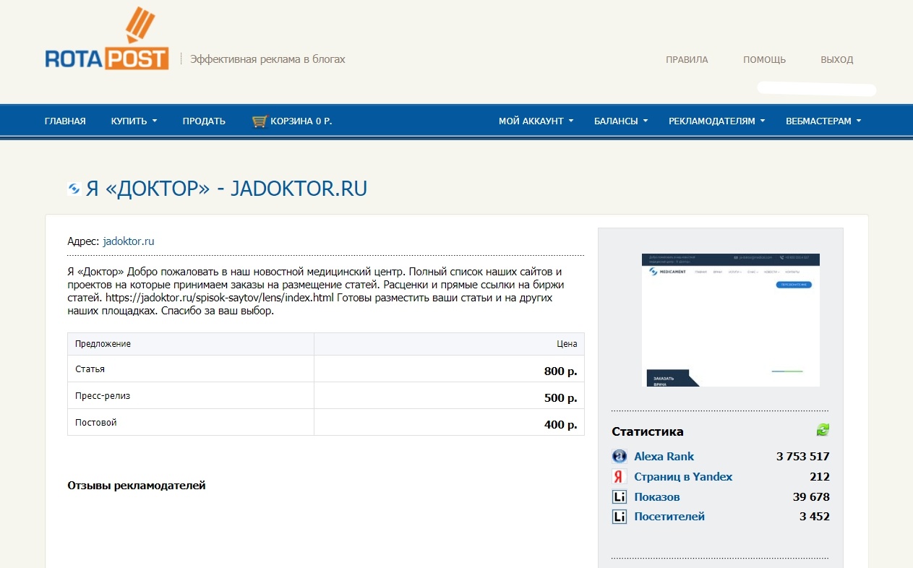Open the Купить dropdown menu

coord(134,121)
